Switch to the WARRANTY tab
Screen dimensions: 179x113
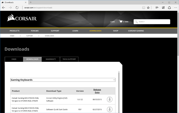(x=51, y=59)
